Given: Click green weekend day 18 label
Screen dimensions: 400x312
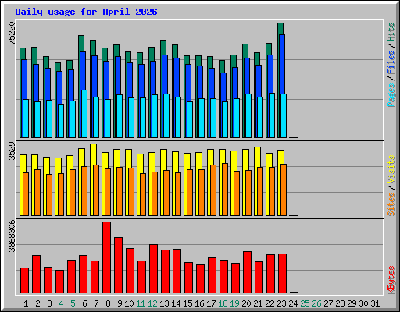Looking at the screenshot, I should (223, 303).
